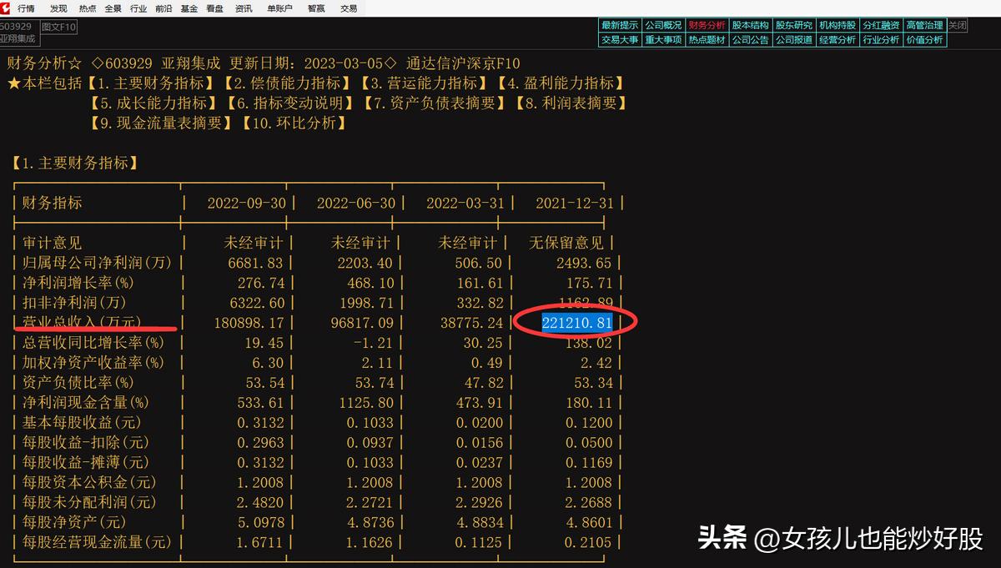1001x568 pixels.
Task: Jump to 【8.利润表摘要】 section link
Action: pos(571,103)
